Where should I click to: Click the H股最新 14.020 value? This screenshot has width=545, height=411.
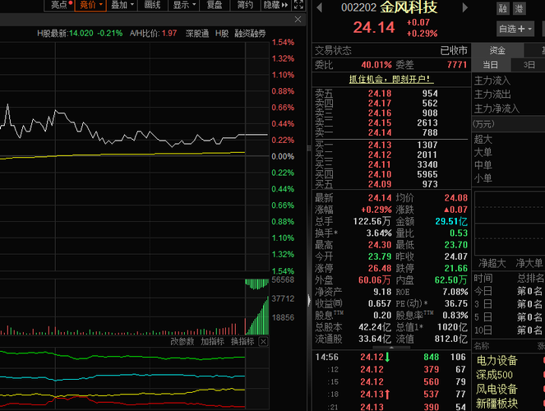(x=81, y=34)
